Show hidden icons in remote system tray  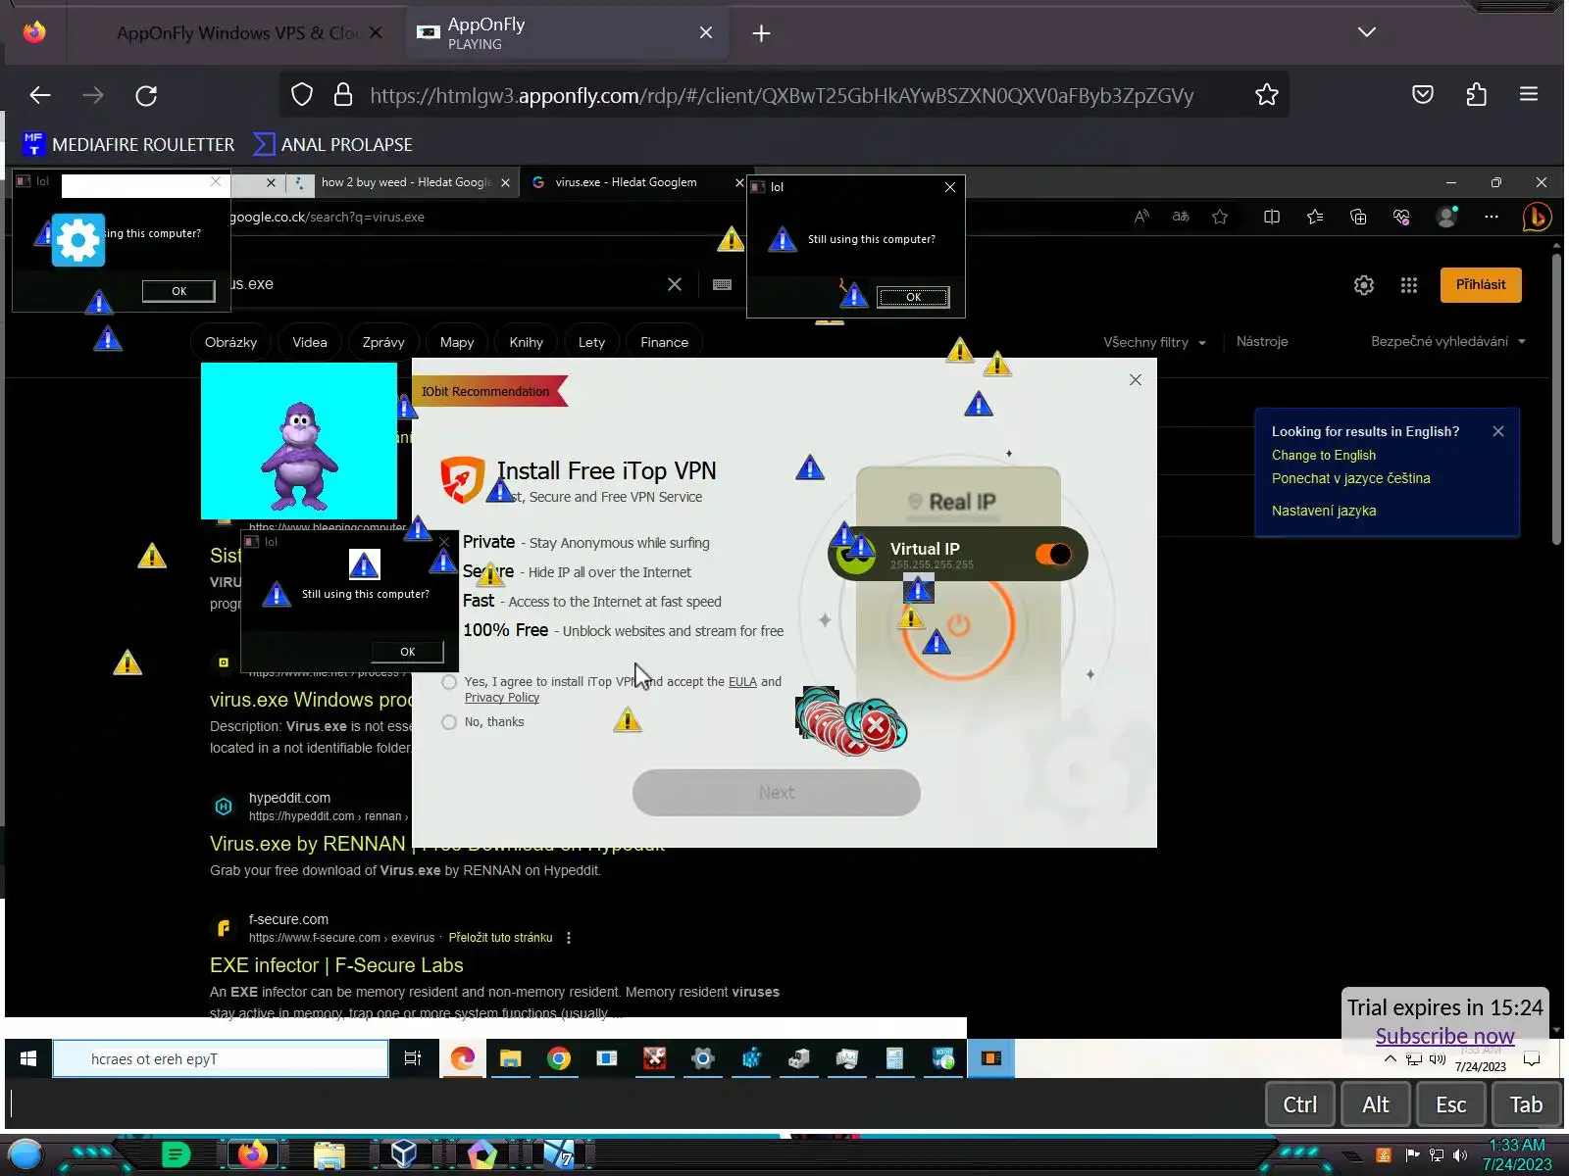pos(1391,1059)
